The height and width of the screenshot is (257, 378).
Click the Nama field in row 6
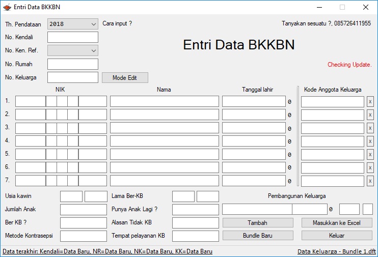coord(165,167)
